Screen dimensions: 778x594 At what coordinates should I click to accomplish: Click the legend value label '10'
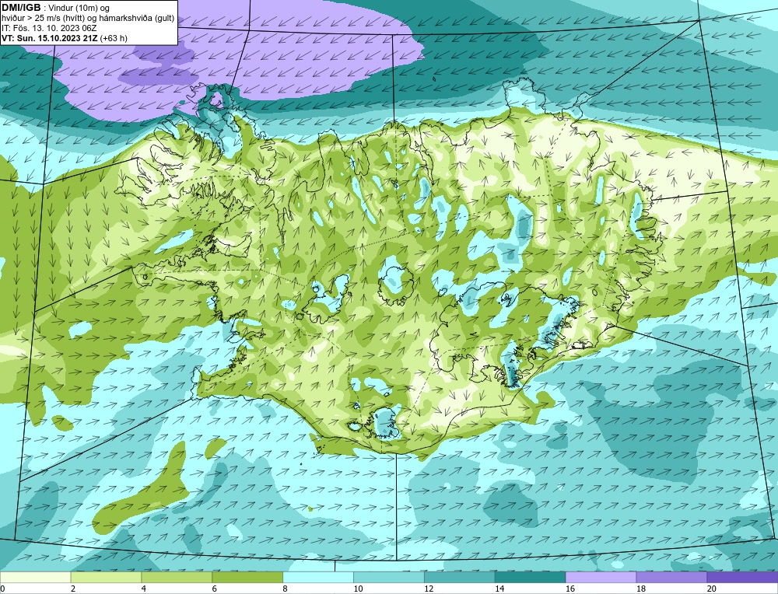click(358, 589)
